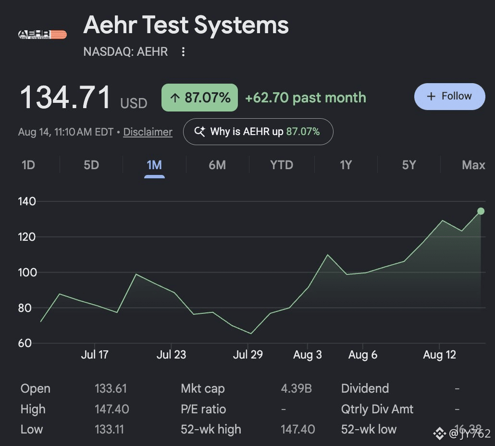495x446 pixels.
Task: Click the 'Jul 29' axis label
Action: click(x=248, y=355)
